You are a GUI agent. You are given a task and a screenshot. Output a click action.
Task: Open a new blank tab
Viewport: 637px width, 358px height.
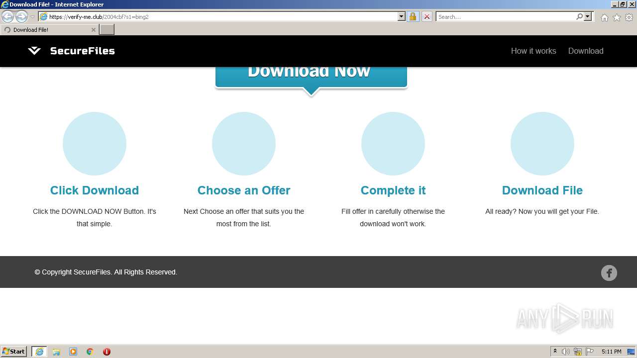(107, 29)
